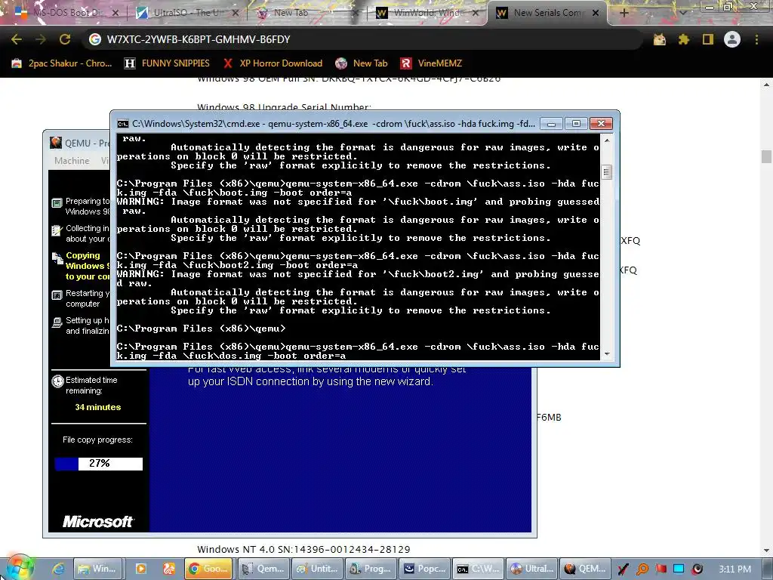Switch to UltraISO browser tab
Screen dimensions: 773x580
[187, 13]
